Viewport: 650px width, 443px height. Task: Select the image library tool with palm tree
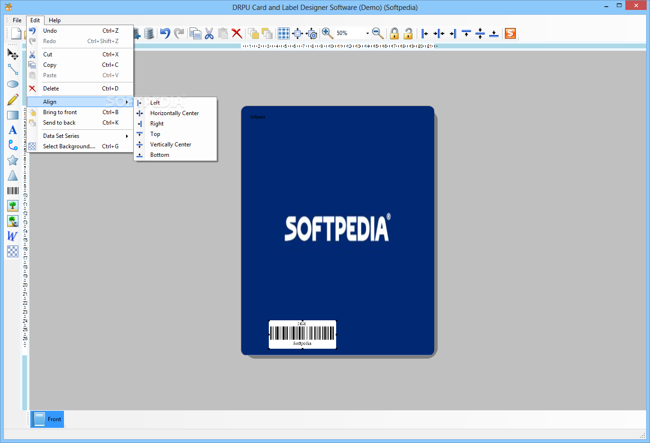(x=13, y=221)
